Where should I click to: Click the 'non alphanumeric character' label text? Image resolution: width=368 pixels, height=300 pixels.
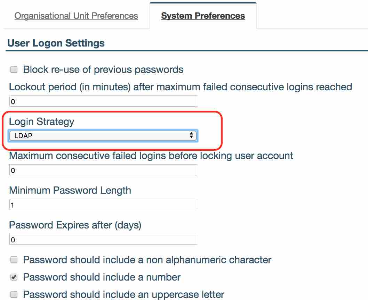point(147,260)
